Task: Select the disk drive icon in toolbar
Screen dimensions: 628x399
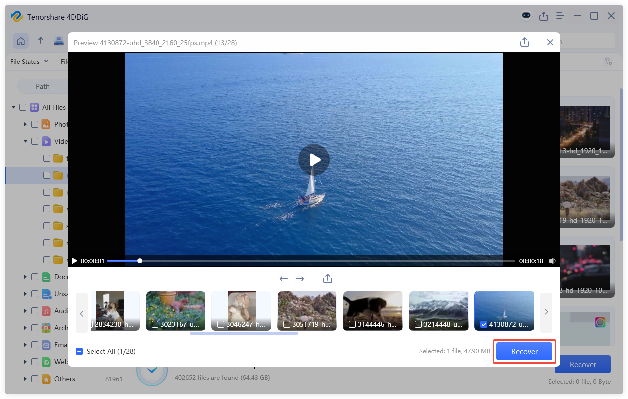Action: [59, 41]
